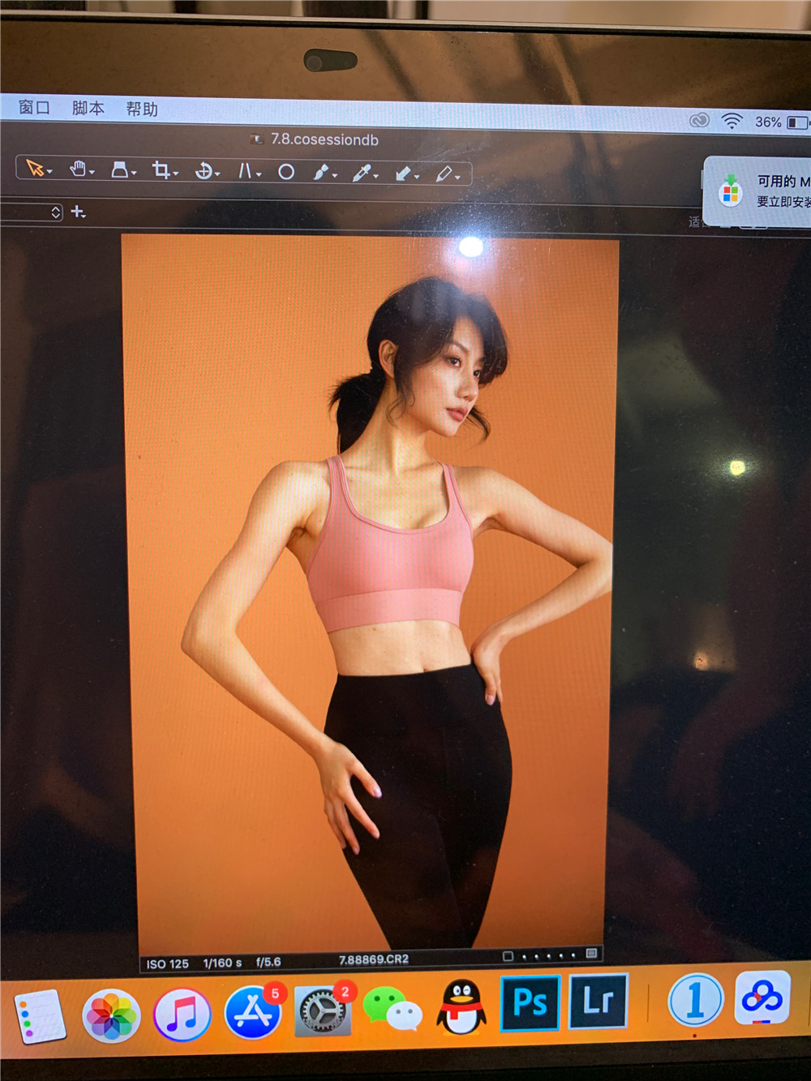This screenshot has height=1081, width=811.
Task: Select the Pan hand tool
Action: click(x=77, y=169)
